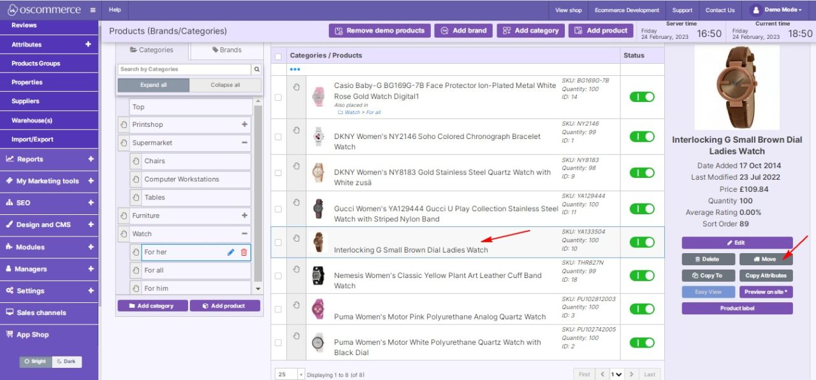Viewport: 816px width, 380px height.
Task: Click the Search by Categories input field
Action: (x=185, y=69)
